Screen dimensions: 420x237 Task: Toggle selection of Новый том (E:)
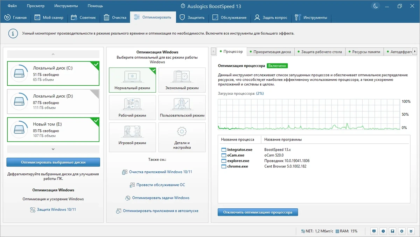[53, 130]
